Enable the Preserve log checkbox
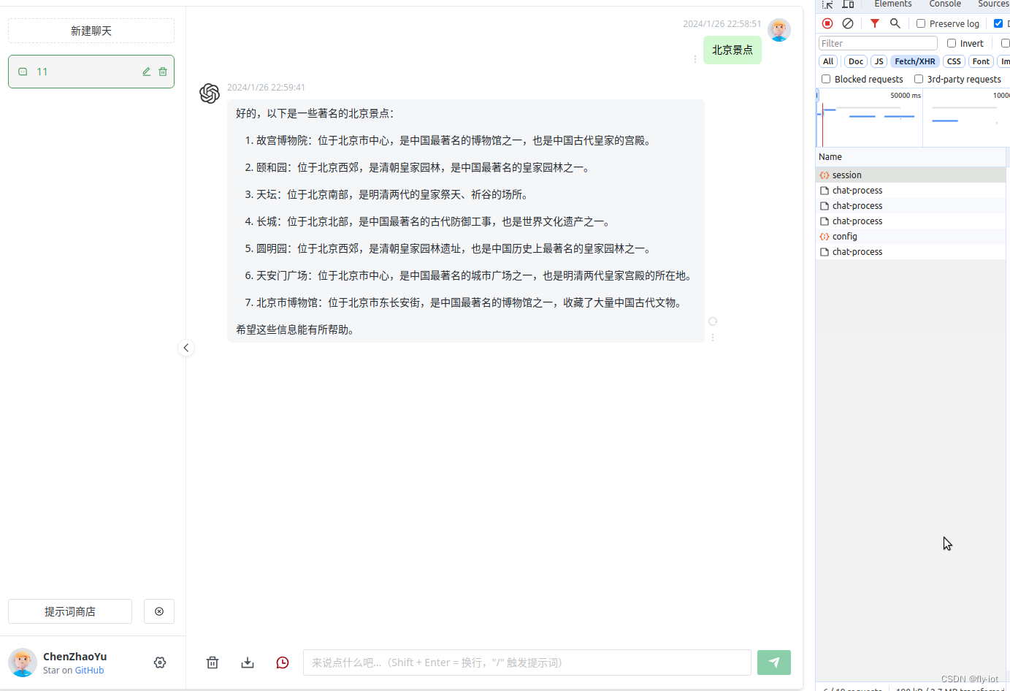The height and width of the screenshot is (691, 1010). coord(921,23)
